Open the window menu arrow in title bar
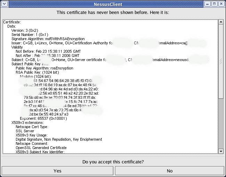Image resolution: width=226 pixels, height=177 pixels. 5,4
